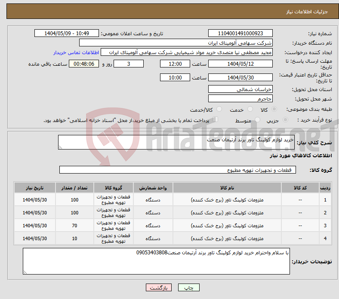Screen dimensions: 339x299
Task: Click the remaining time field 00:48:06
Action: coord(84,64)
